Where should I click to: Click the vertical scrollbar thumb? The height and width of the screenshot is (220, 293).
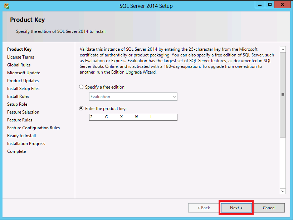coord(283,95)
